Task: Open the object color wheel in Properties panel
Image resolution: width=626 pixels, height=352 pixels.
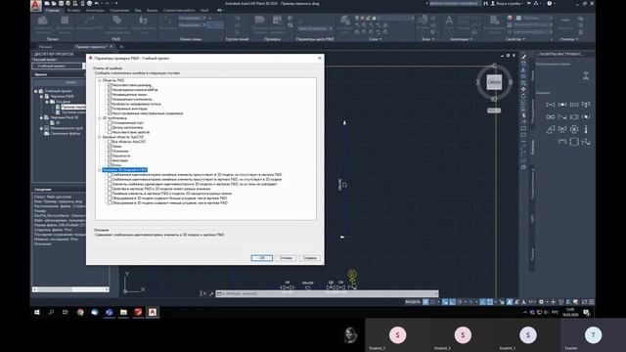Action: click(x=510, y=18)
